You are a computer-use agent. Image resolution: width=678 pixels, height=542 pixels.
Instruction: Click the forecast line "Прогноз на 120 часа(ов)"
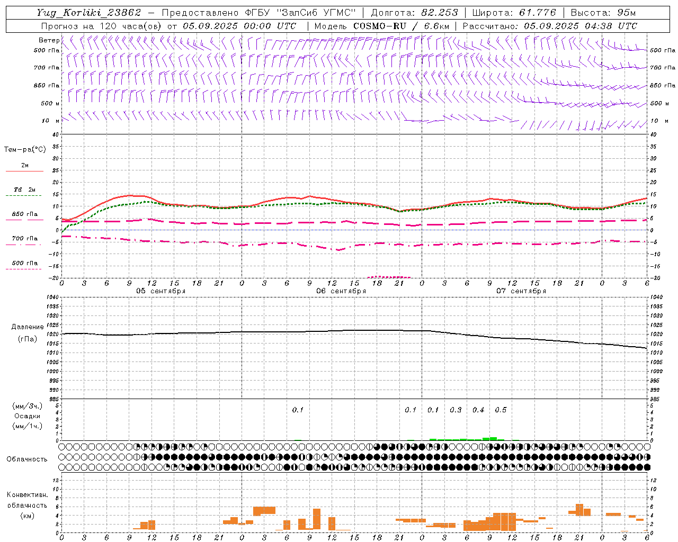[102, 26]
